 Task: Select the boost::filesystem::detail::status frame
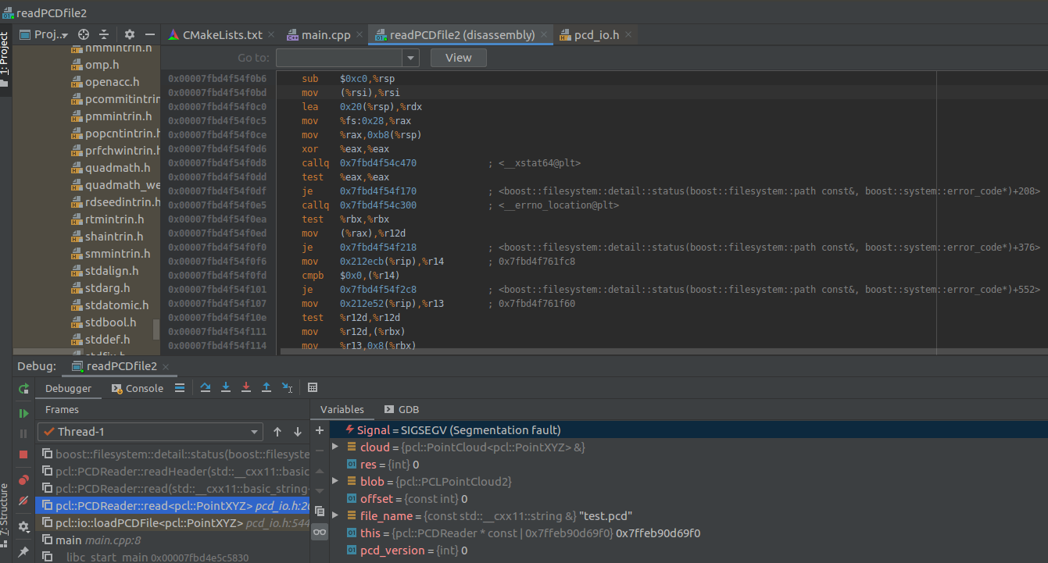173,454
